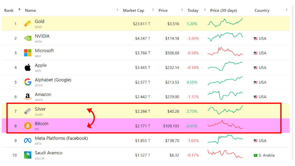The height and width of the screenshot is (166, 295).
Task: Click Saudi Aramco price $6.32
Action: coord(174,155)
